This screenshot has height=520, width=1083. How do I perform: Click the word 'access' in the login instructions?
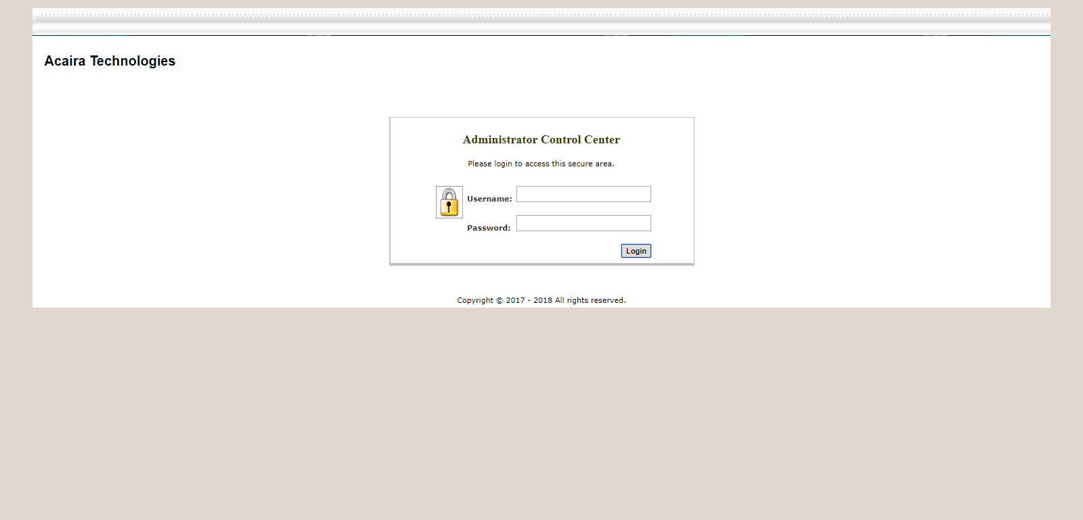[x=537, y=164]
